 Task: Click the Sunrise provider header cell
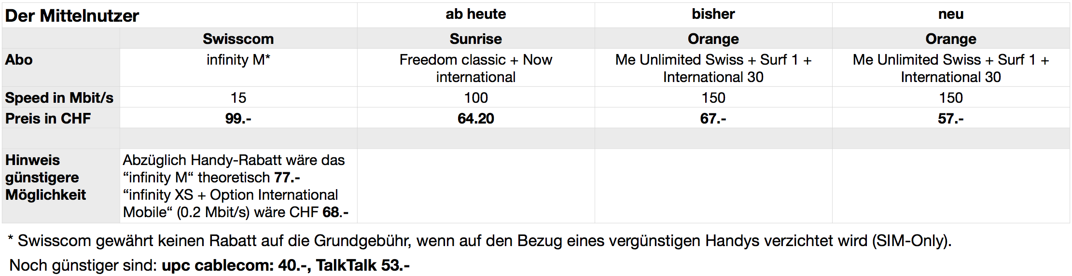click(475, 39)
